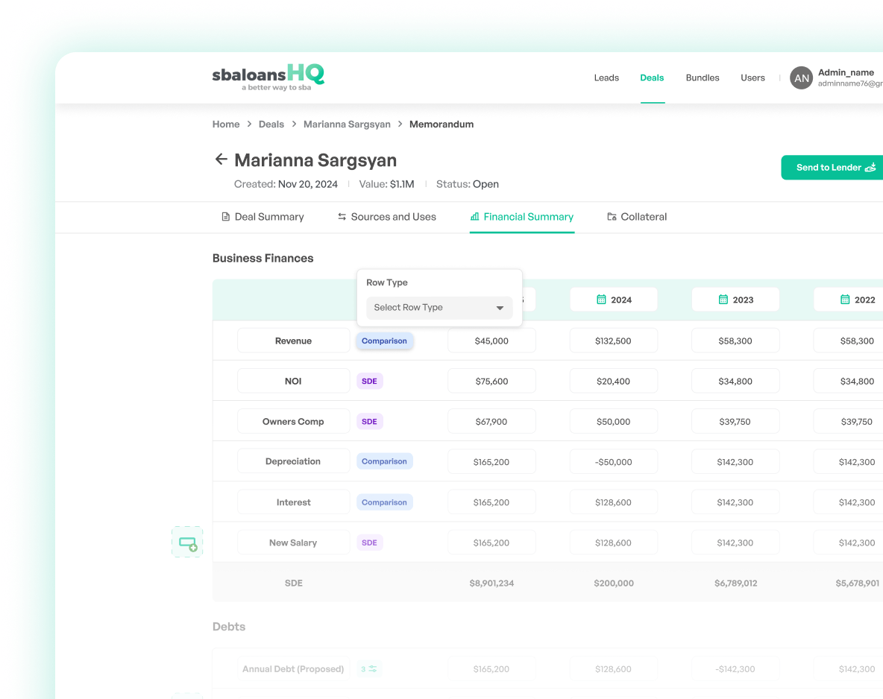Open the 2022 year picker

point(856,300)
